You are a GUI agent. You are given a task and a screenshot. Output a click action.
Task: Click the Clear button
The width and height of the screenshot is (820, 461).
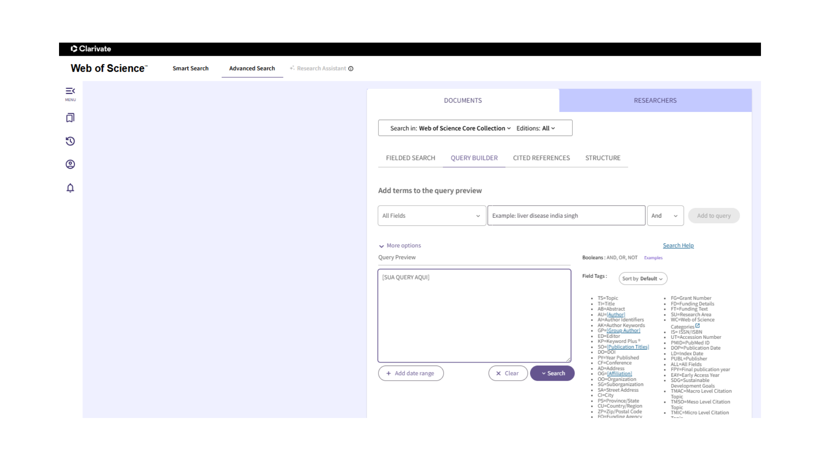[x=508, y=373]
